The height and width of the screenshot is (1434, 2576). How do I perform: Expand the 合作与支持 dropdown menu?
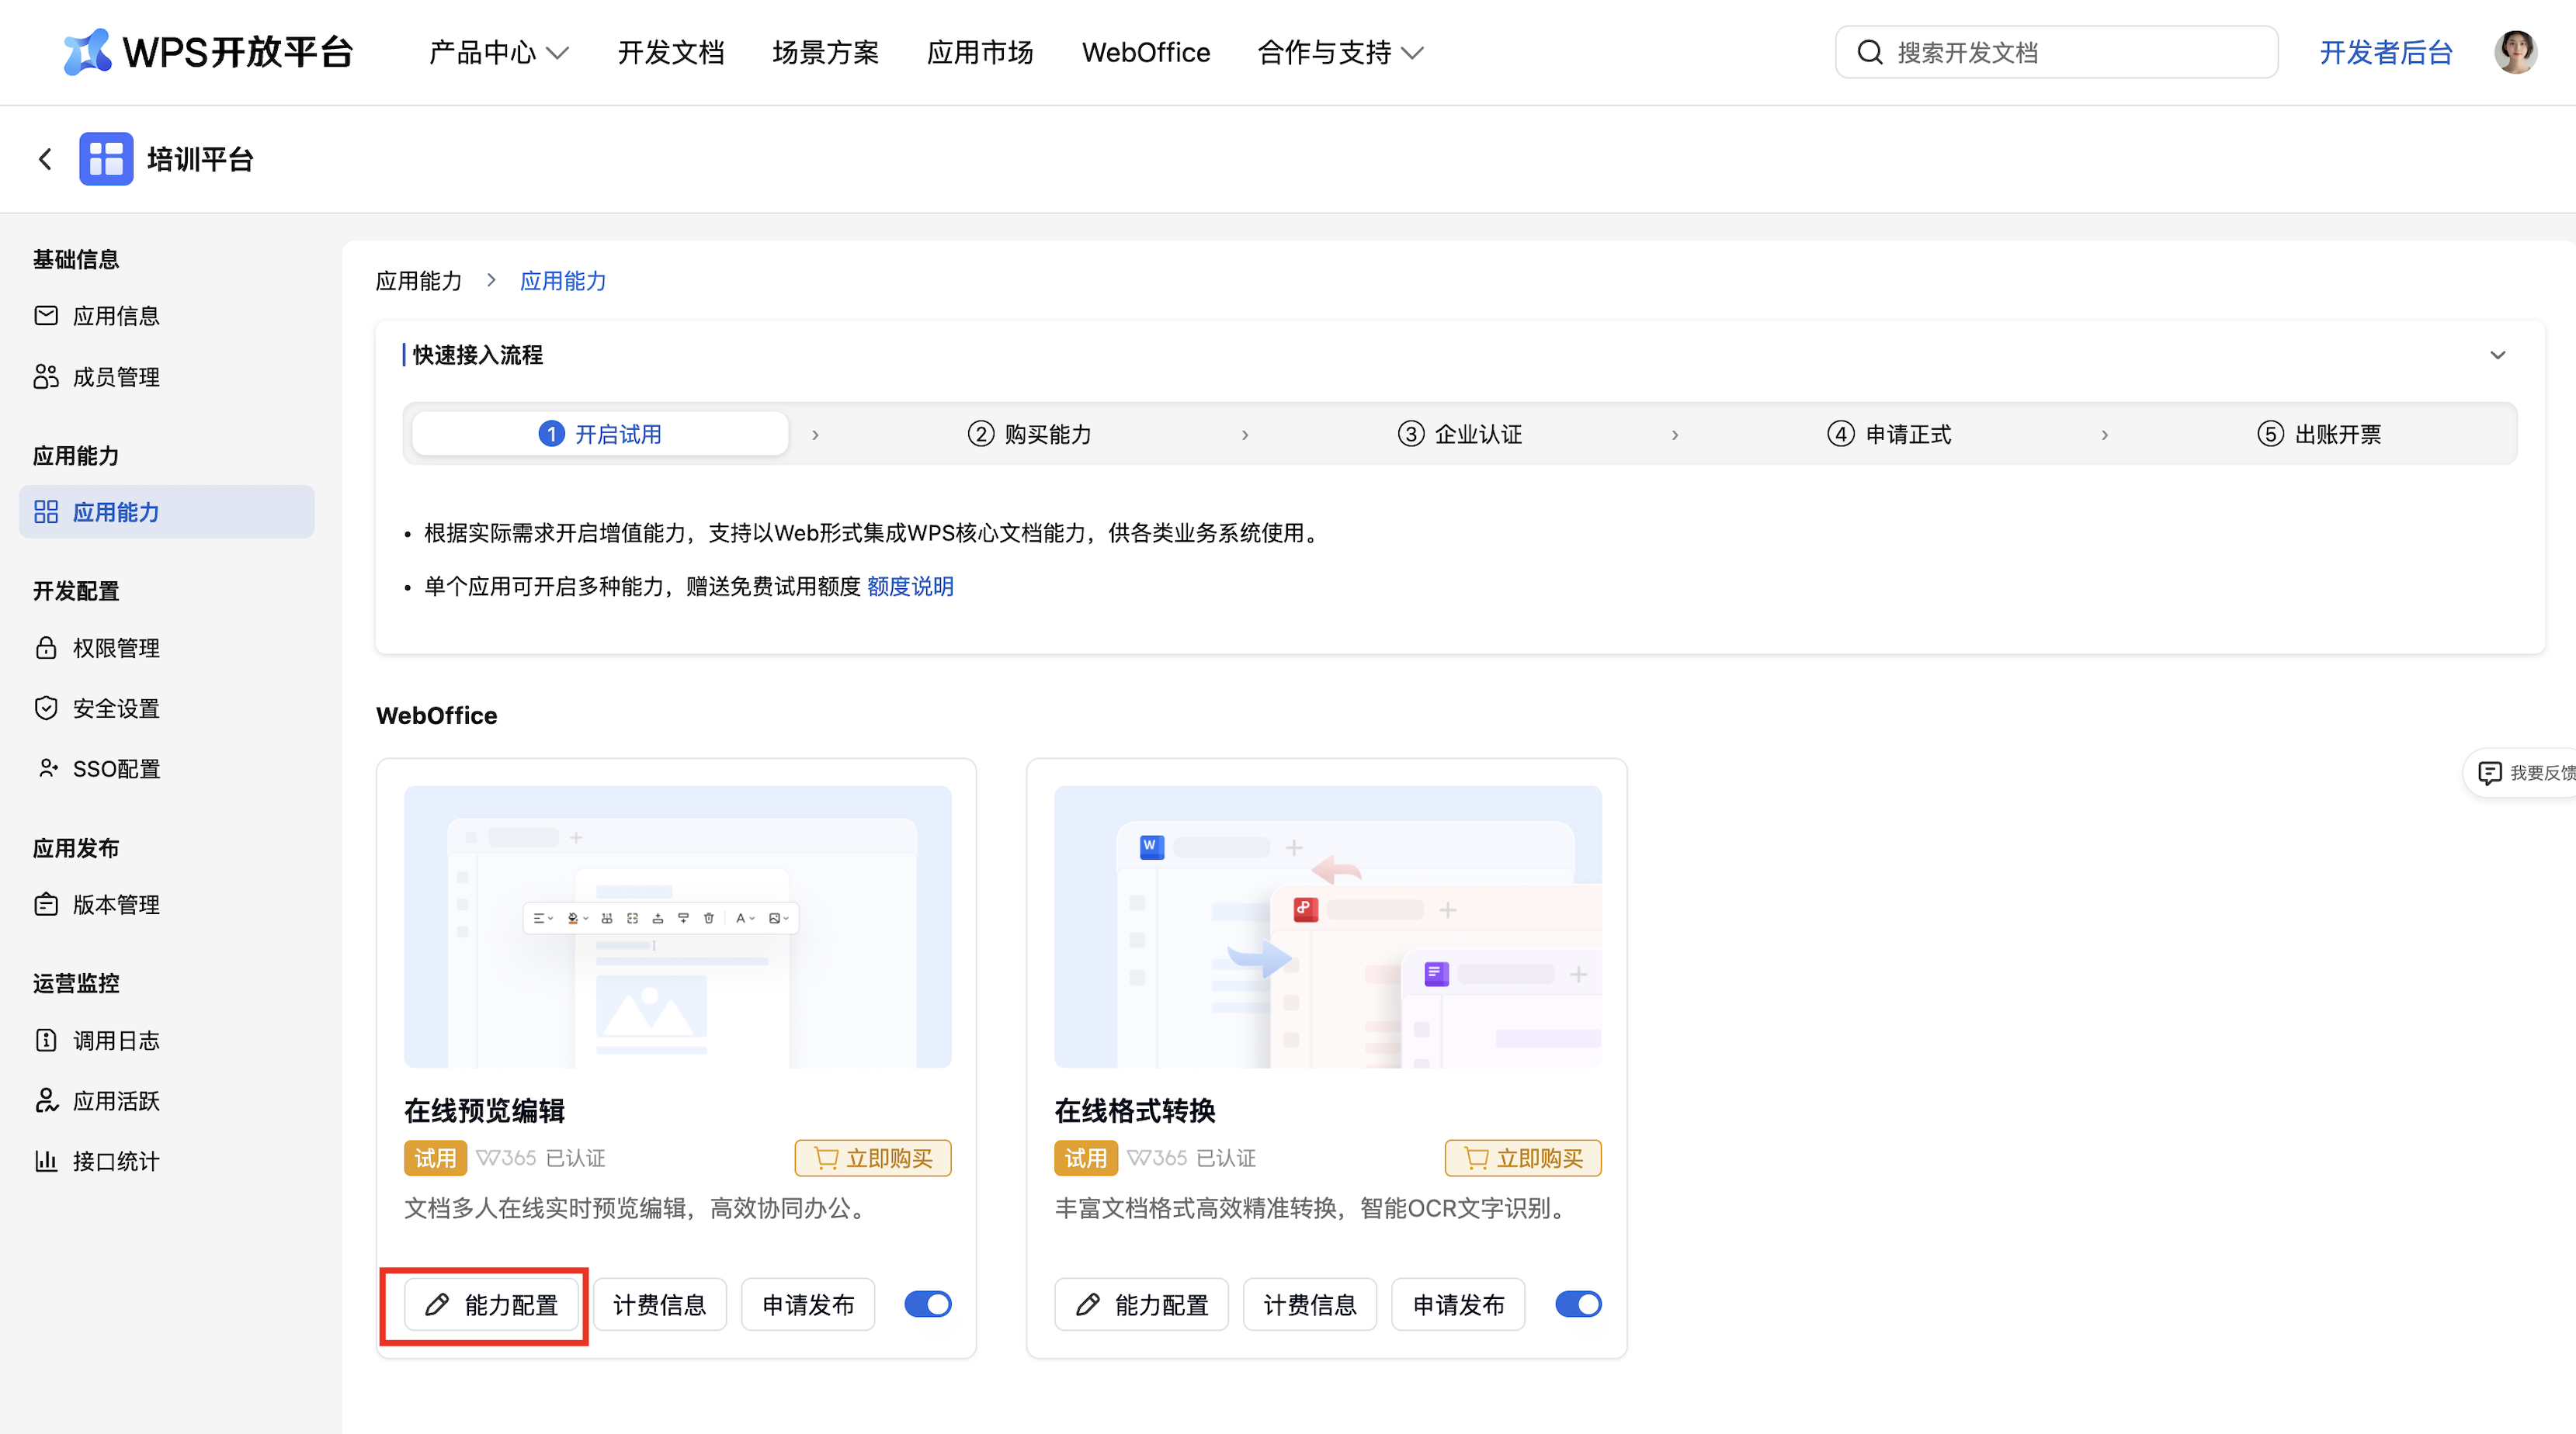pyautogui.click(x=1340, y=52)
